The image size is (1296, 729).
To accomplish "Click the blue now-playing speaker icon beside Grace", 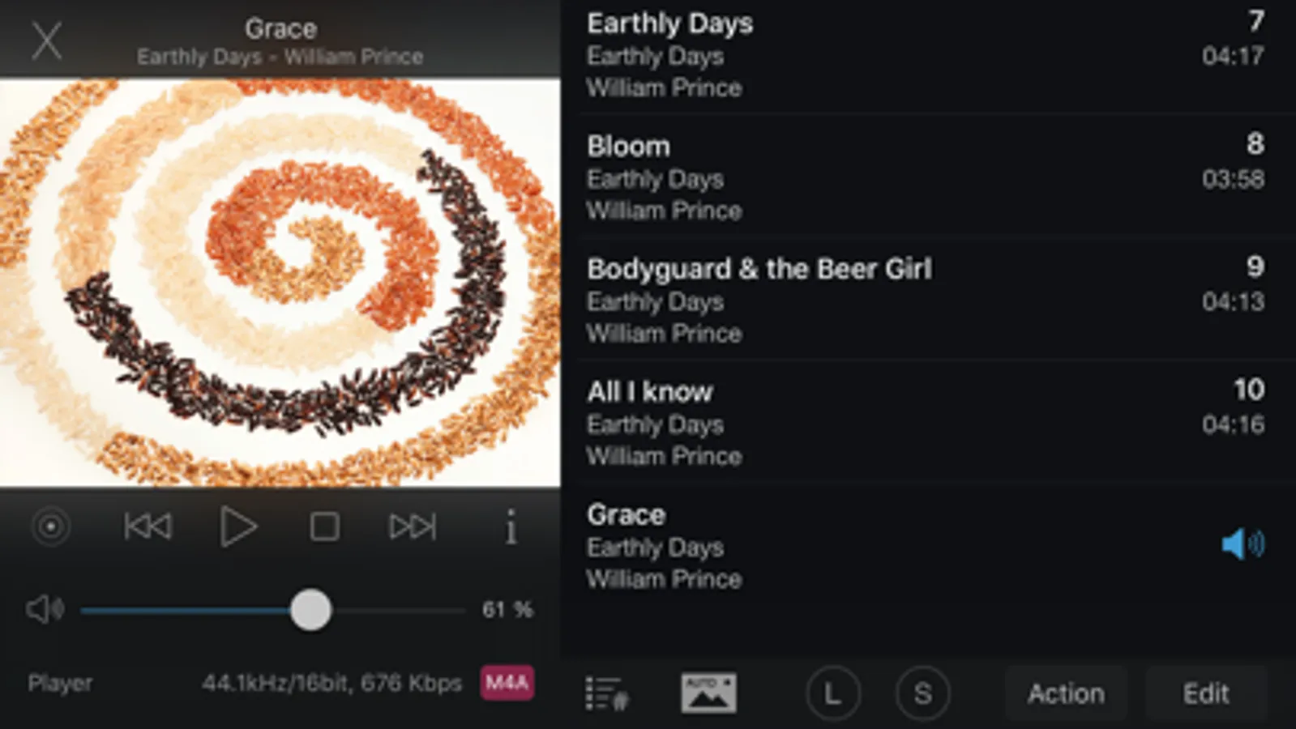I will [1243, 544].
